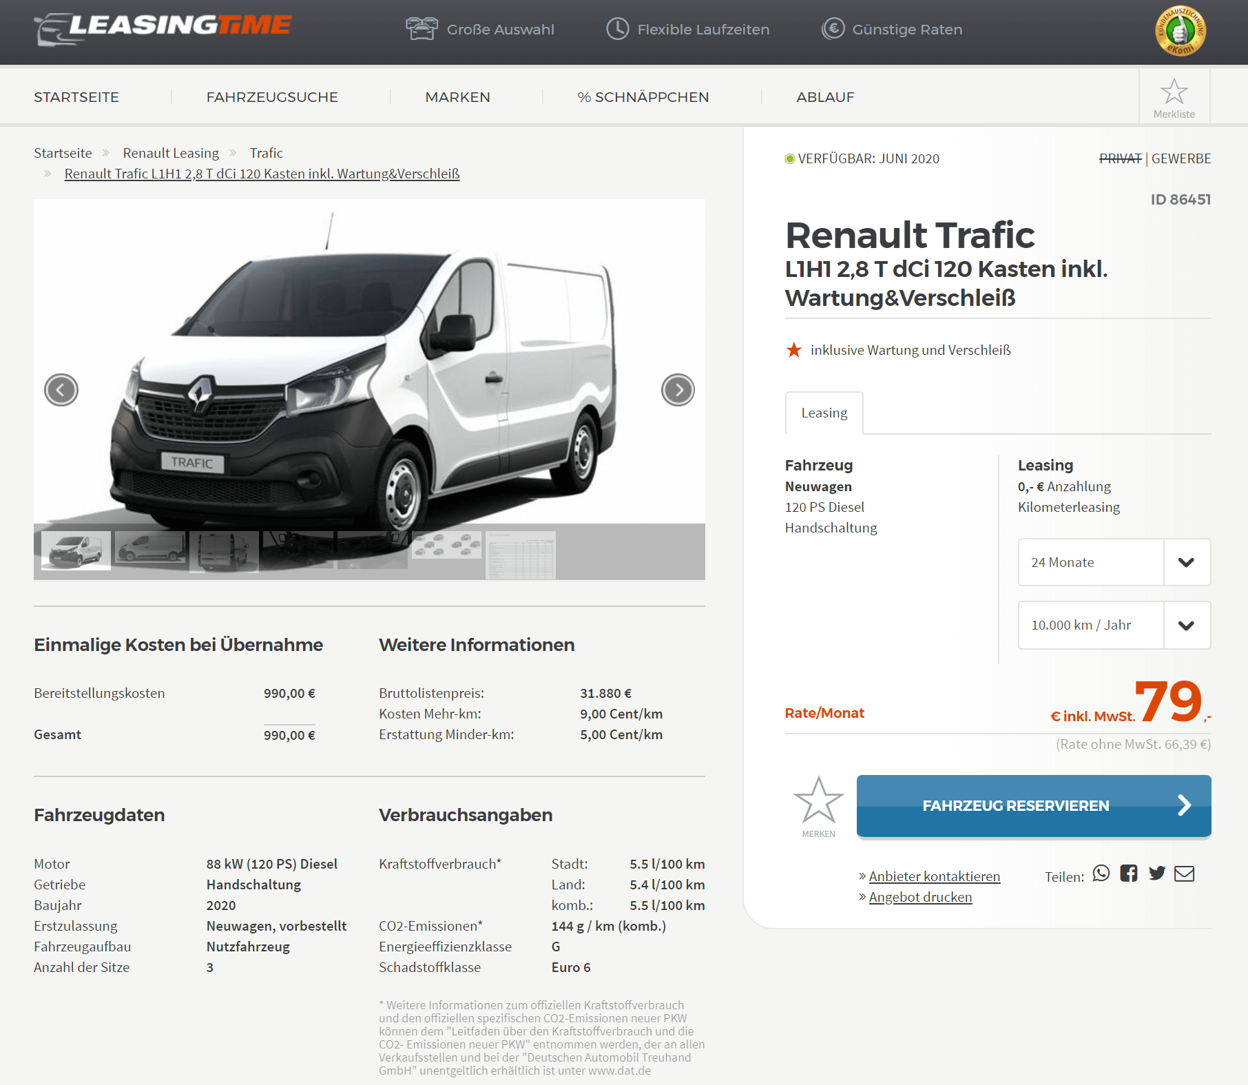This screenshot has width=1248, height=1085.
Task: Click Renault Leasing breadcrumb
Action: 171,153
